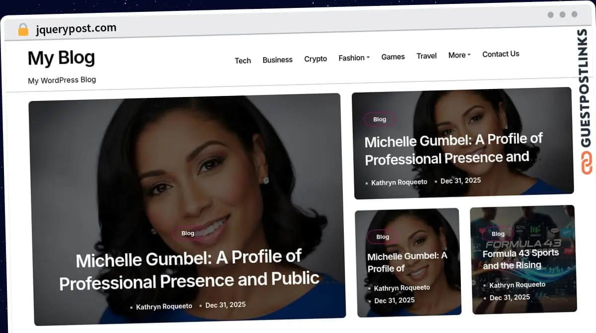The width and height of the screenshot is (596, 333).
Task: Click the My Blog site title
Action: coord(61,58)
